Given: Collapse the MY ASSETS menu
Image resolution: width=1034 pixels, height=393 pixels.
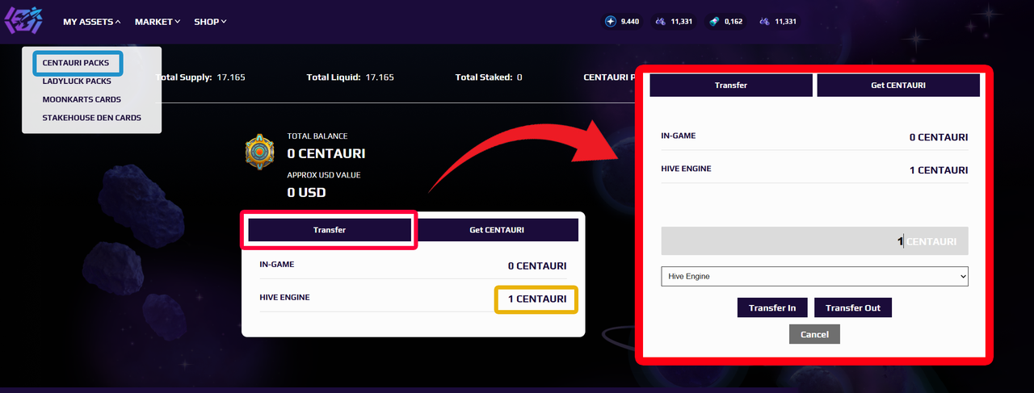Looking at the screenshot, I should point(92,22).
